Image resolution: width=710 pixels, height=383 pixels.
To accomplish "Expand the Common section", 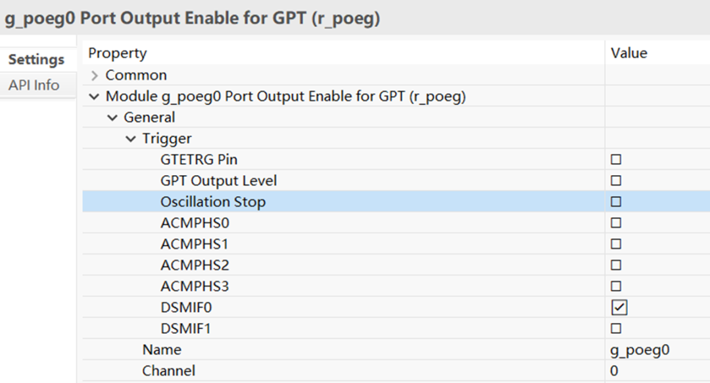I will pos(94,75).
